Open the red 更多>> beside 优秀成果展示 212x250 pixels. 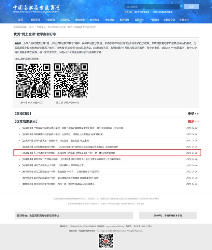click(193, 121)
